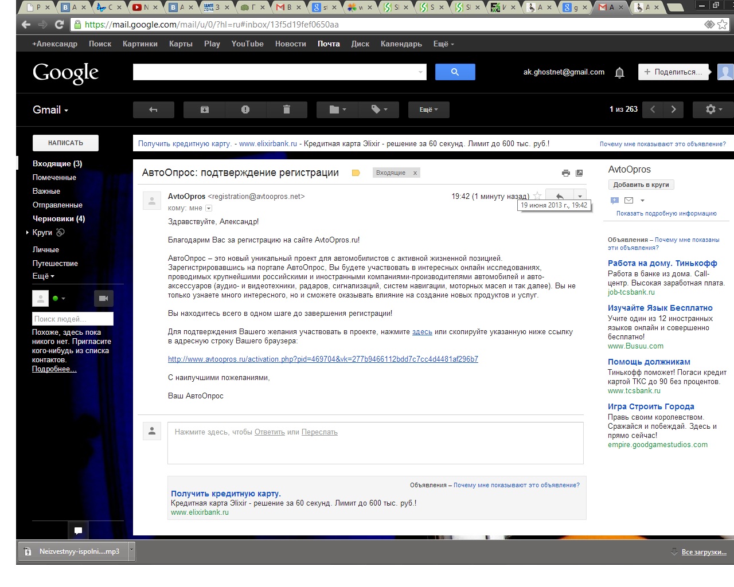Open more reply options dropdown
Screen dimensions: 734x587
pyautogui.click(x=580, y=196)
